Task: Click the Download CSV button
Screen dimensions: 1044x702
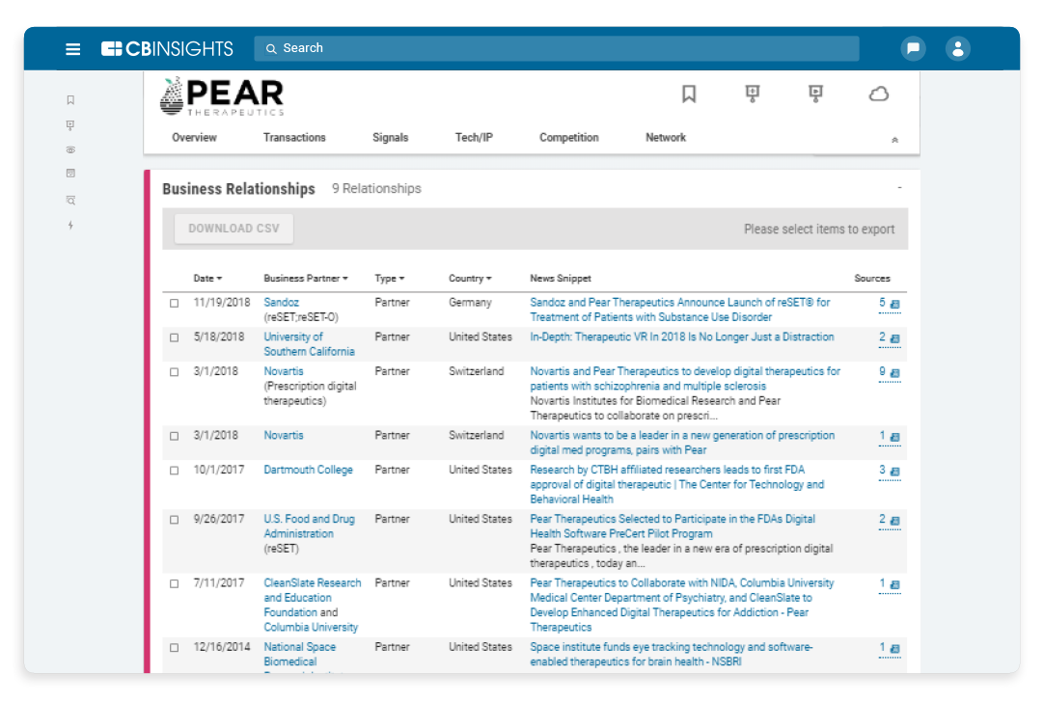Action: tap(234, 229)
